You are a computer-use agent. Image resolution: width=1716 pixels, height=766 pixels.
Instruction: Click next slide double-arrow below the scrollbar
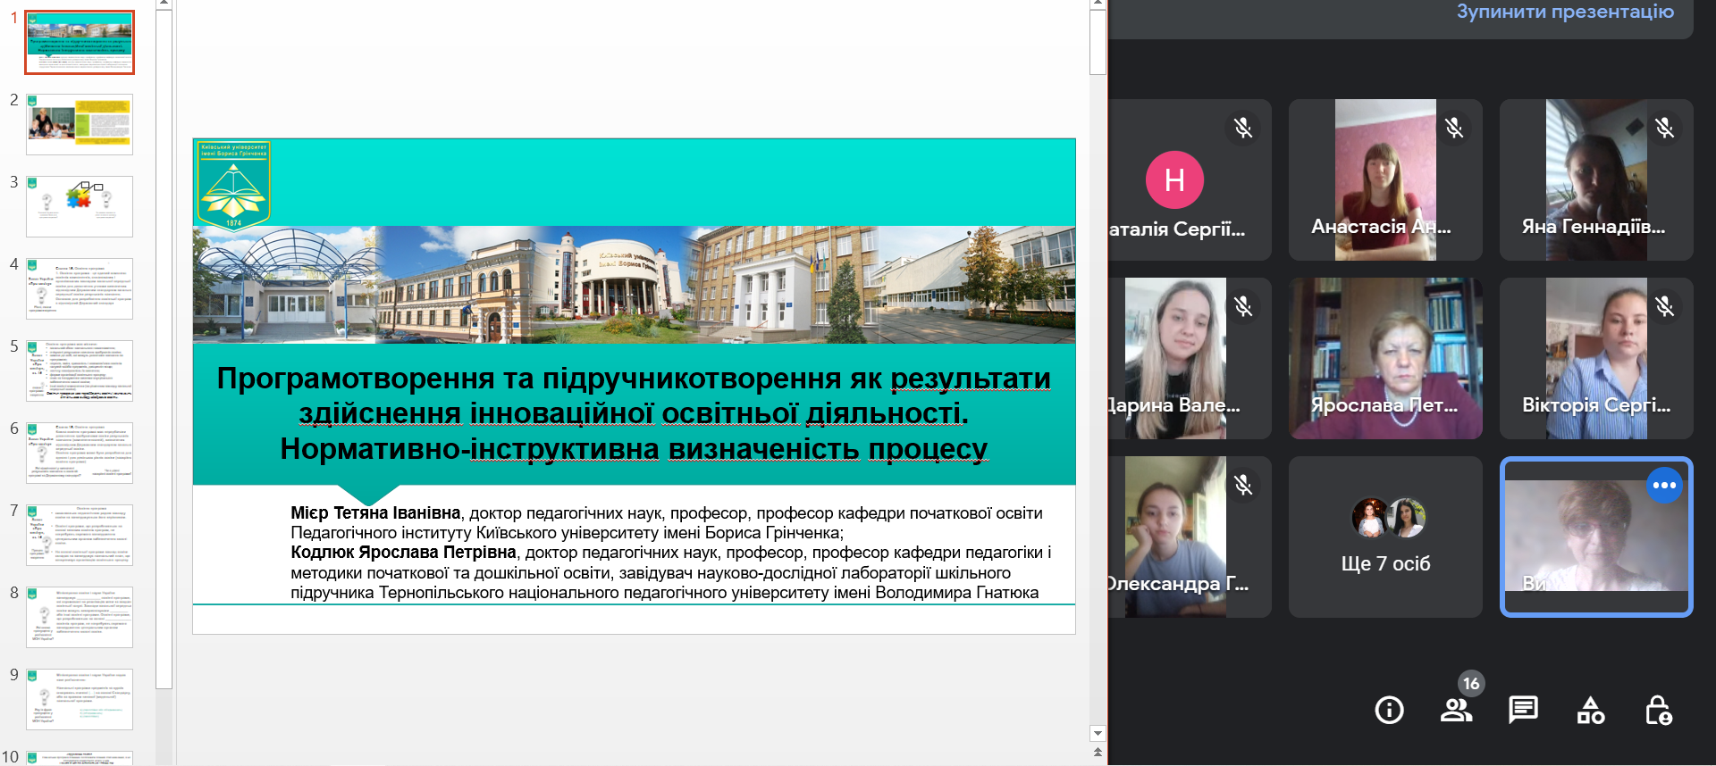pos(1098,754)
